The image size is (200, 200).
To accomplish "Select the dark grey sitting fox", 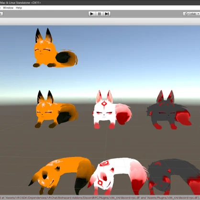I will (168, 110).
